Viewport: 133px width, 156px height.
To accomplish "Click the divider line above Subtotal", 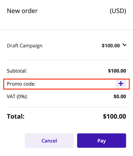I will pos(66,60).
